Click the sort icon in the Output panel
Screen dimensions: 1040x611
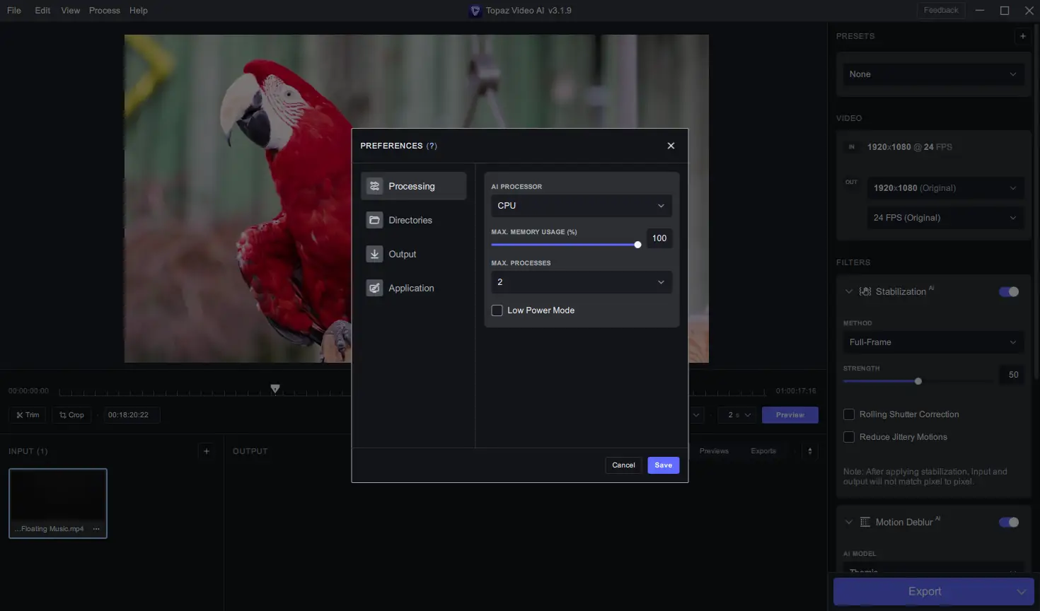click(810, 451)
